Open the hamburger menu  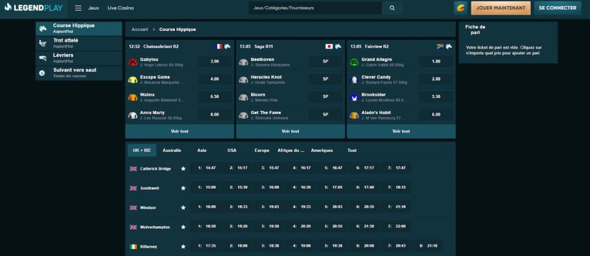(78, 8)
